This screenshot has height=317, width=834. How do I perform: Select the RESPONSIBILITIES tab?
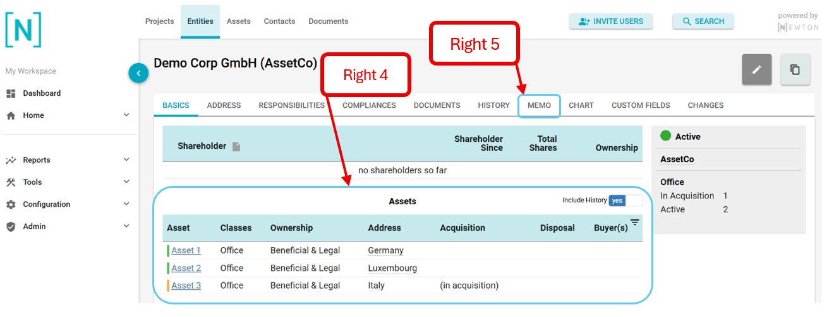point(291,105)
